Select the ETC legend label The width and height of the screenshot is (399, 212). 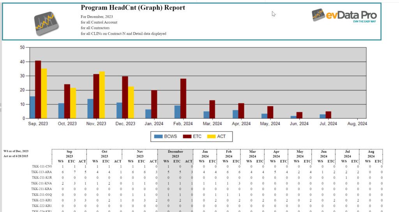pos(197,136)
